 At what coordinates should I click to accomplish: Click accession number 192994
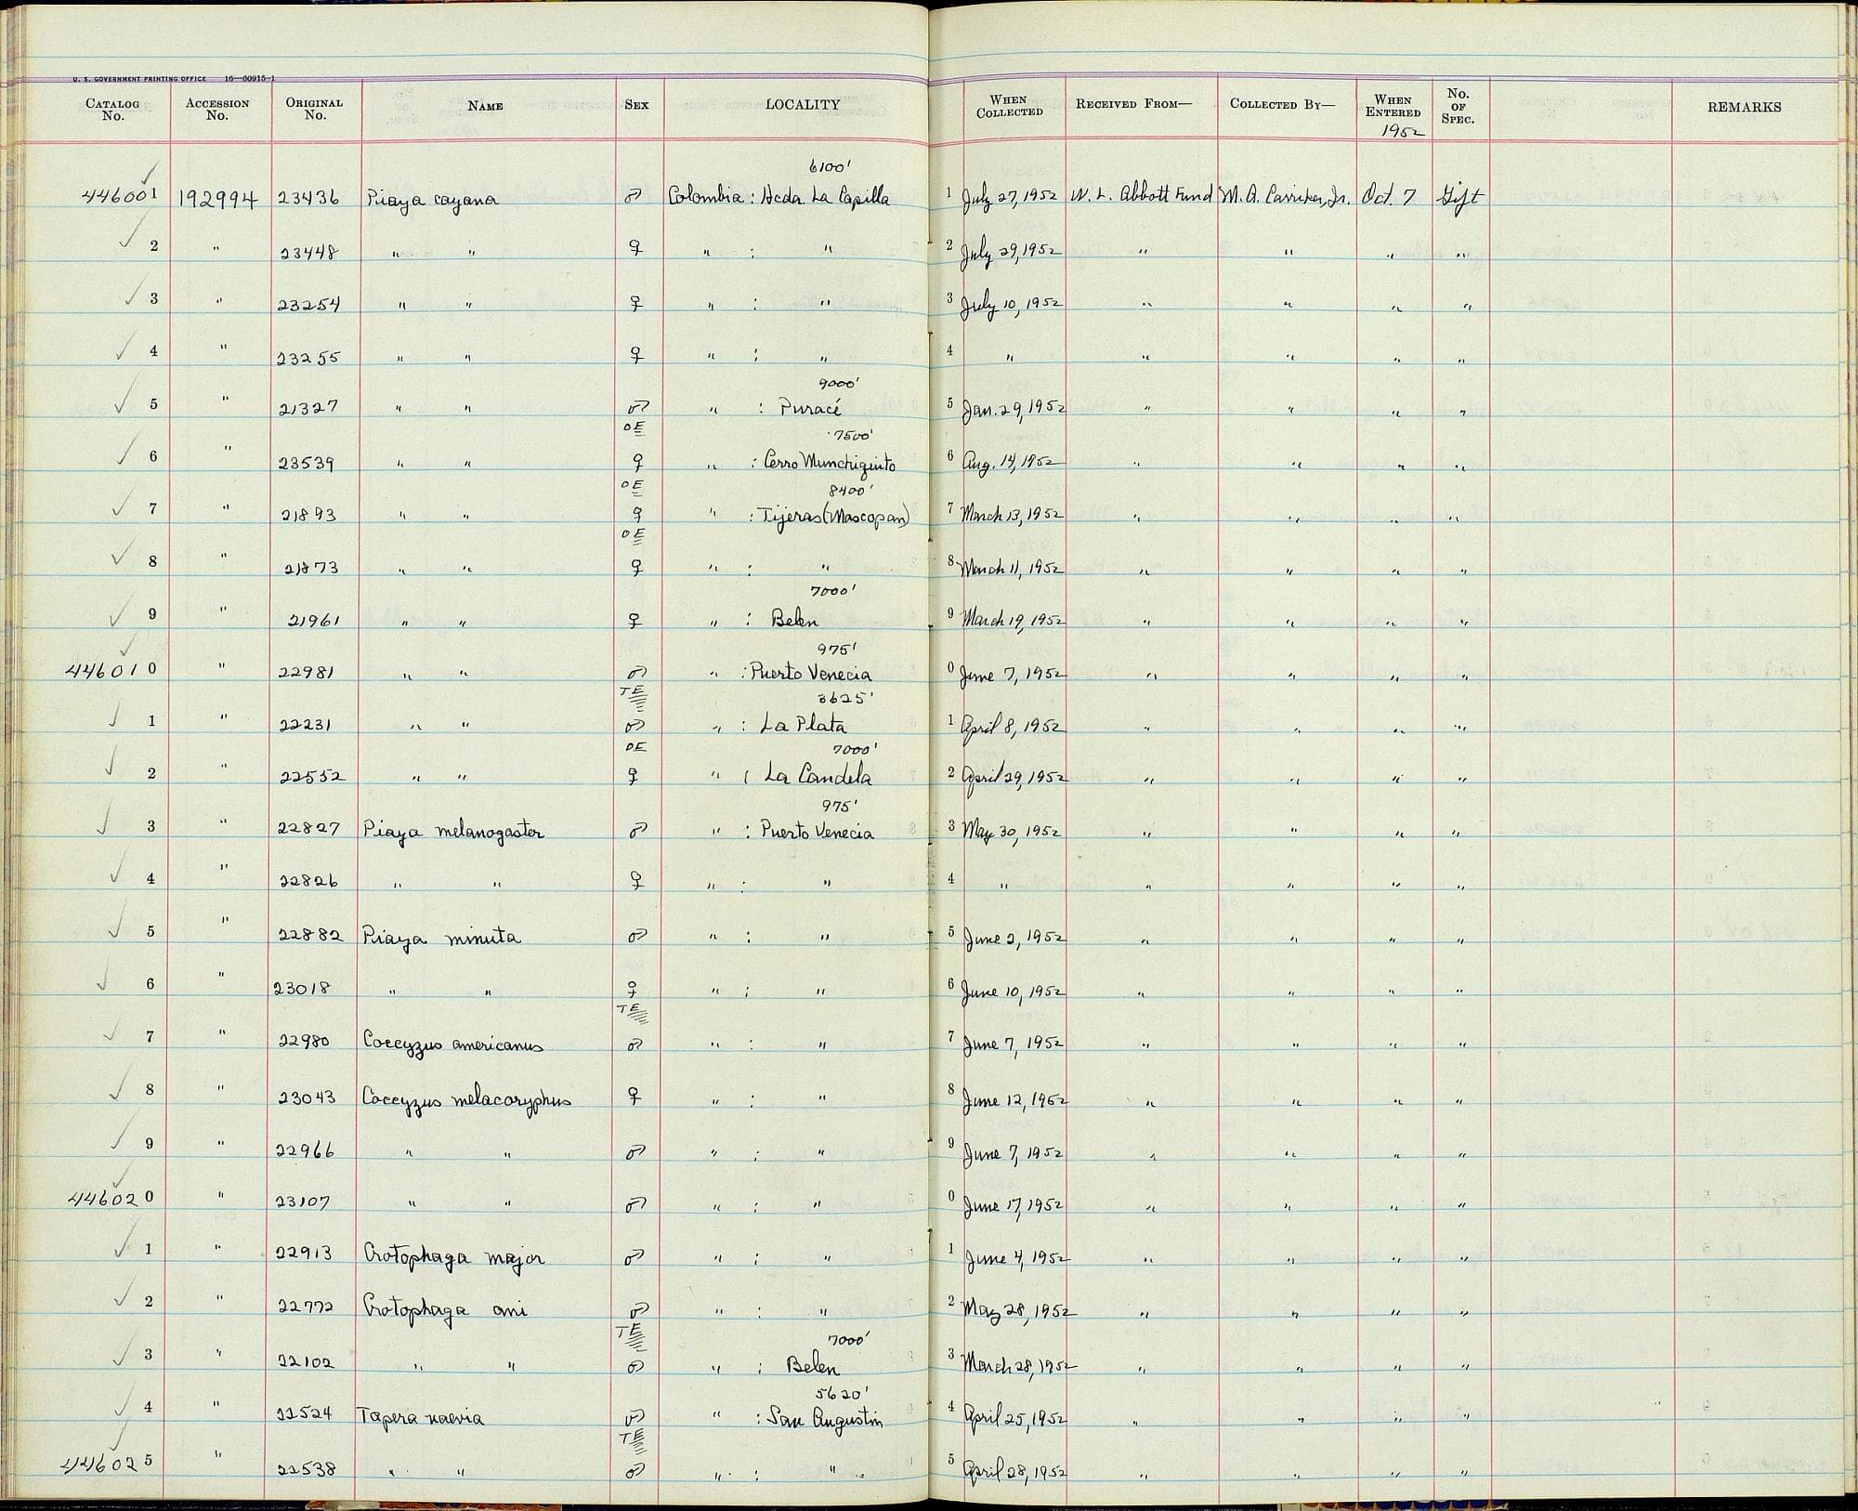pyautogui.click(x=218, y=199)
